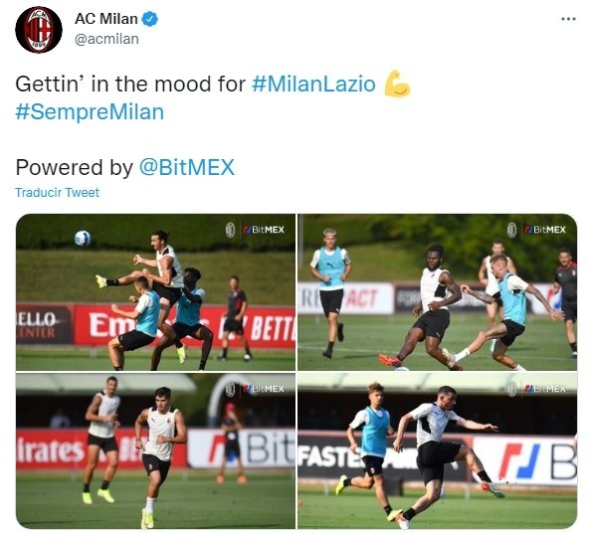The image size is (591, 534).
Task: Open the three-dot more options menu
Action: tap(568, 19)
